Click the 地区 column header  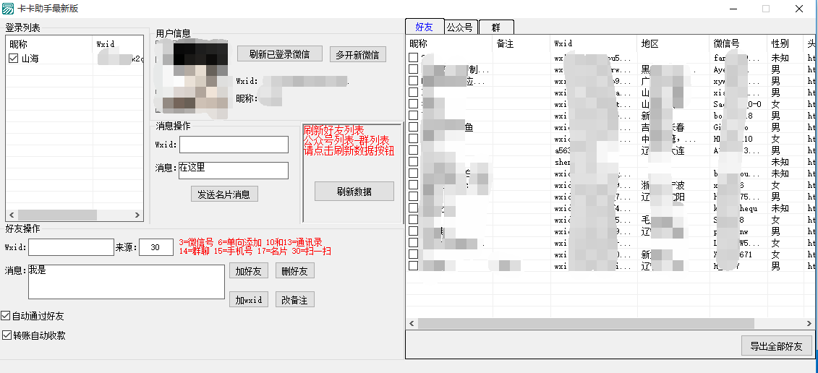click(x=673, y=44)
